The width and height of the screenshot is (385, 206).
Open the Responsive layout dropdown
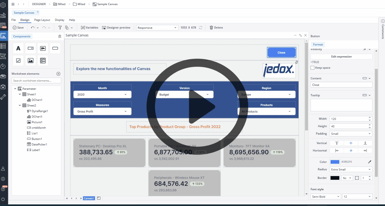tap(157, 28)
